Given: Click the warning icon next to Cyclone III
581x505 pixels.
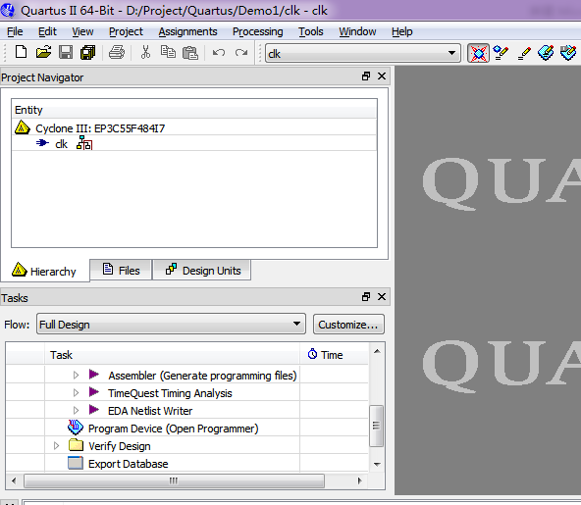Looking at the screenshot, I should 23,127.
